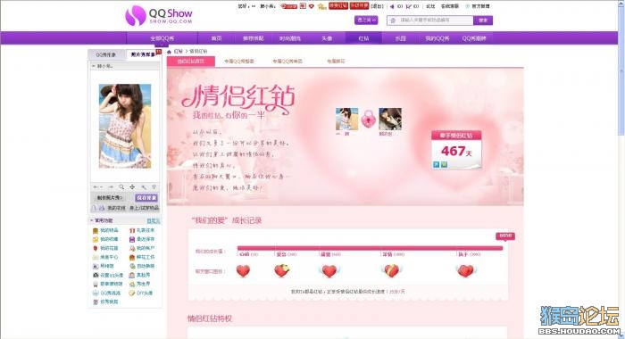Select the 专属QQ秀整套 tab
The width and height of the screenshot is (625, 339).
coord(238,62)
